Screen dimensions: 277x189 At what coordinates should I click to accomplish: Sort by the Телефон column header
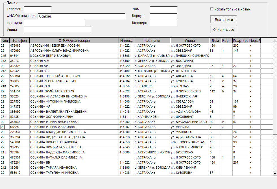[19, 40]
